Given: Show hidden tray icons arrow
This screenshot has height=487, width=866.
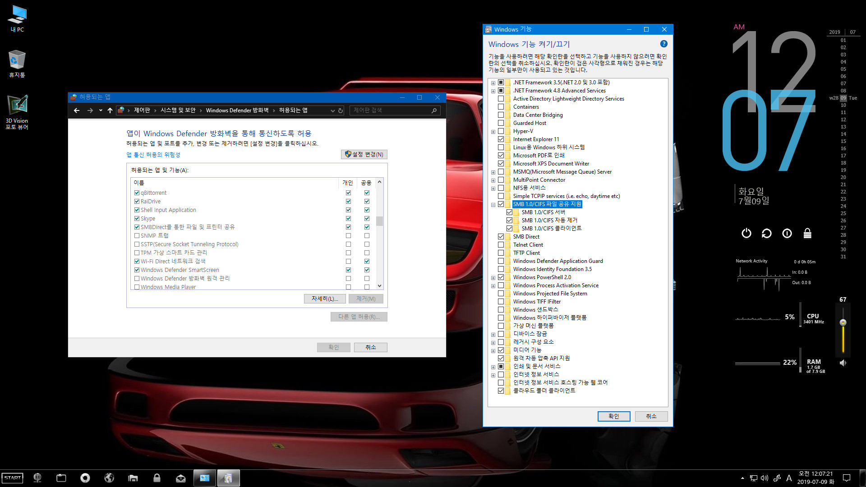Looking at the screenshot, I should click(742, 478).
